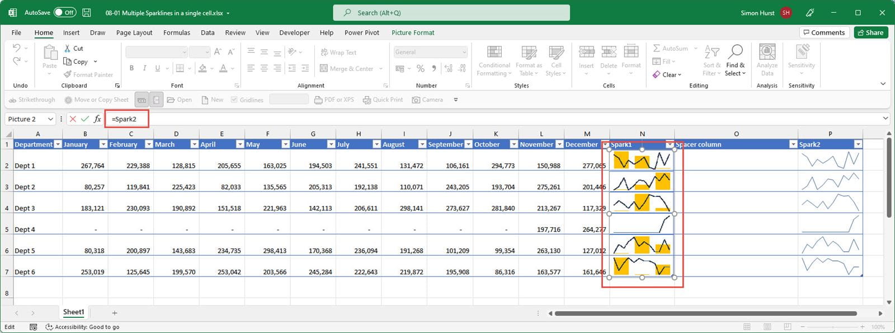This screenshot has width=895, height=333.
Task: Click the Cut scissors icon
Action: click(68, 49)
